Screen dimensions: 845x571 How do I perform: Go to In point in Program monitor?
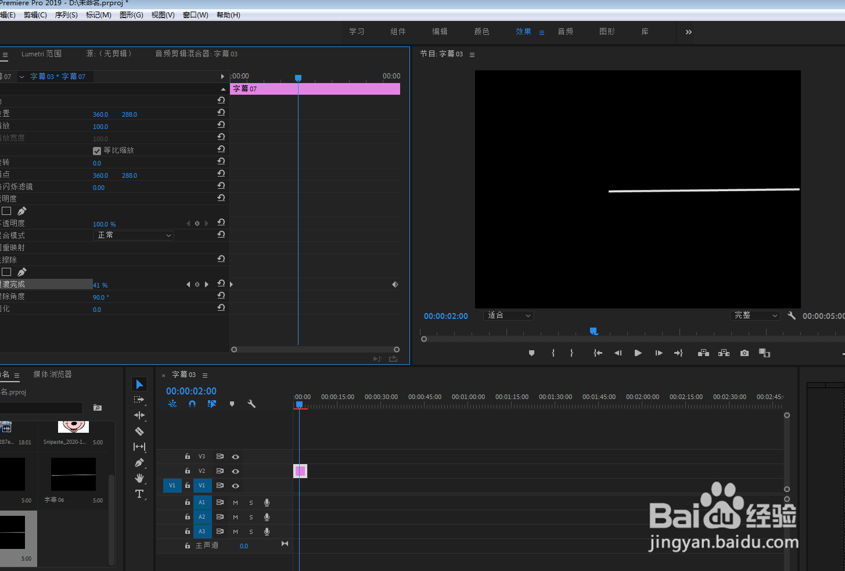(x=598, y=353)
